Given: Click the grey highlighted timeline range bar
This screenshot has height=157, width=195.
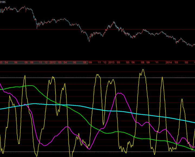Looking at the screenshot, I should point(44,63).
